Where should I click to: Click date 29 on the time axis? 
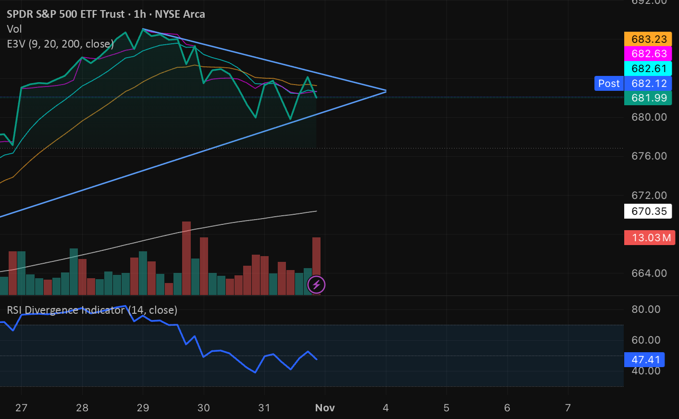tap(143, 407)
